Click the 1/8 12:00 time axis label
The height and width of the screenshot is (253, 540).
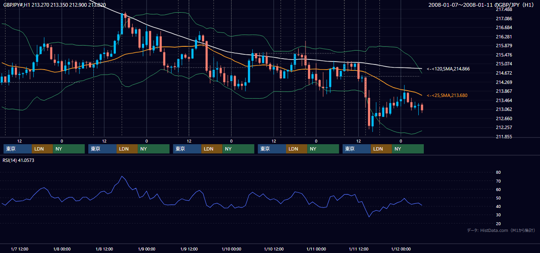click(x=104, y=249)
